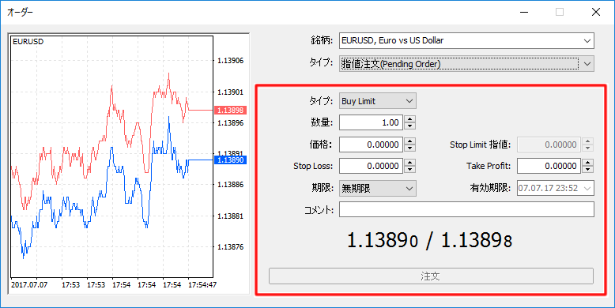
Task: Click the Stop Loss input field
Action: click(x=371, y=166)
